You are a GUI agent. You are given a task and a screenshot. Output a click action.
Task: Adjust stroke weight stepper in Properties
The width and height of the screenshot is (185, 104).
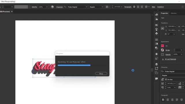174,50
